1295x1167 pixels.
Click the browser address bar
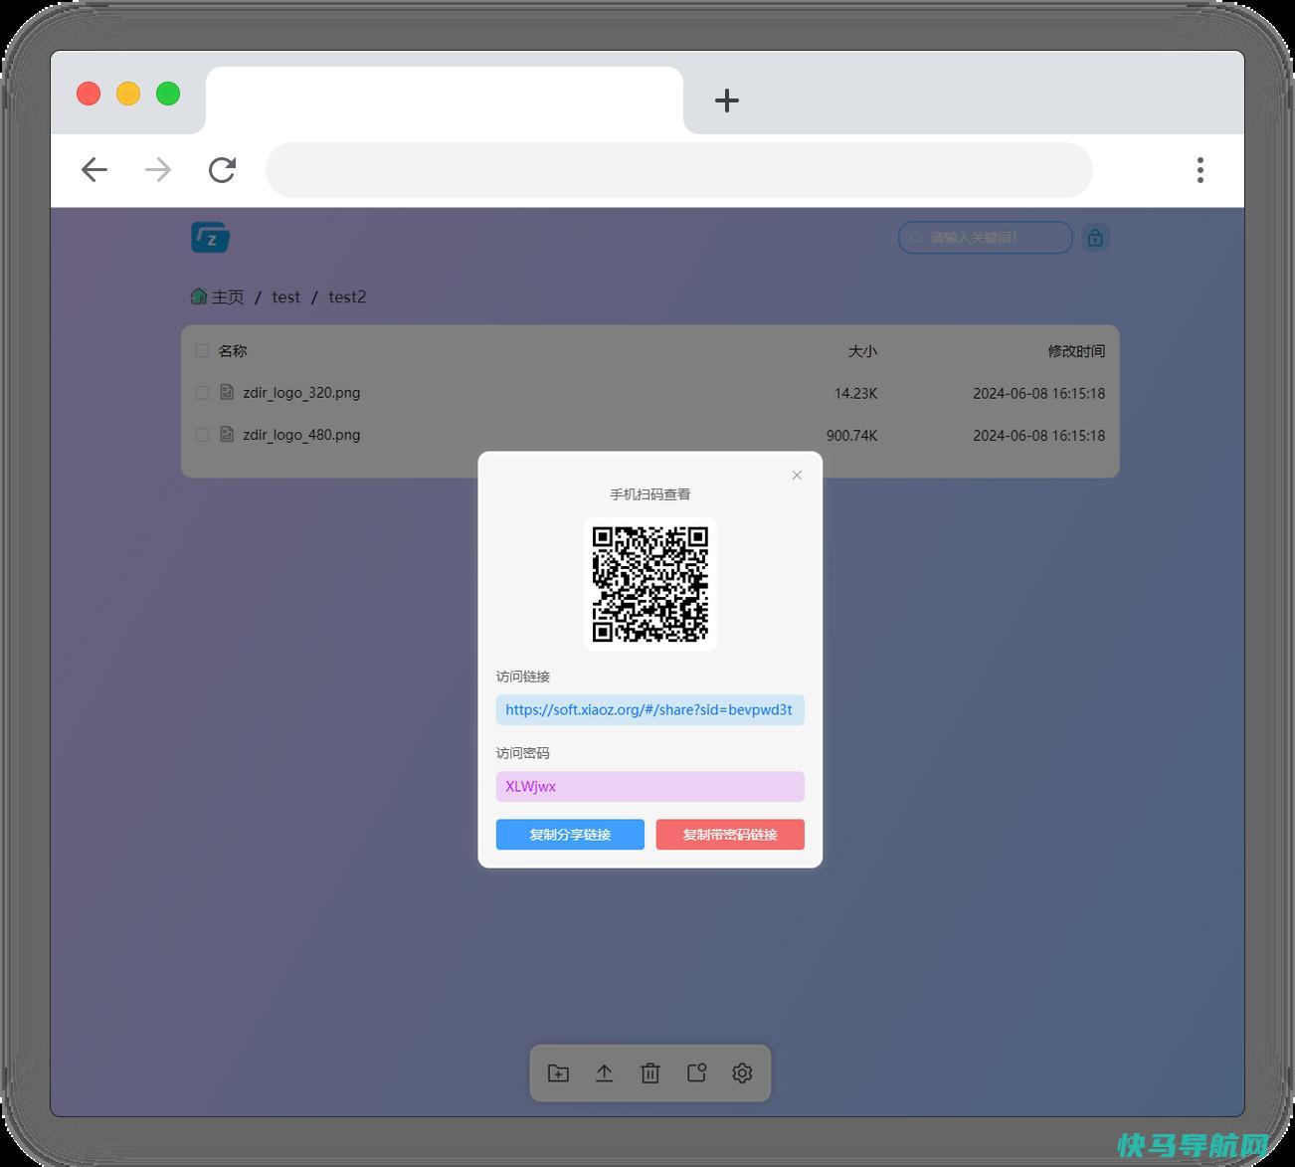(x=679, y=170)
